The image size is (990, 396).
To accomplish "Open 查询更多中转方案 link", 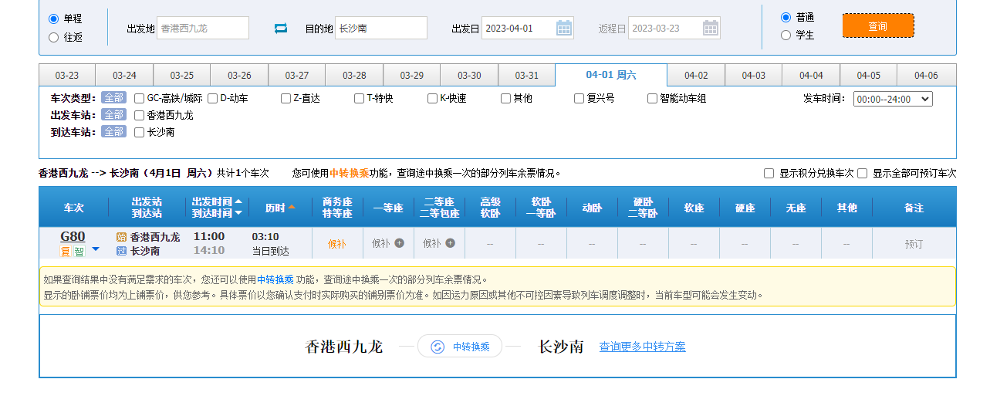I will [642, 347].
